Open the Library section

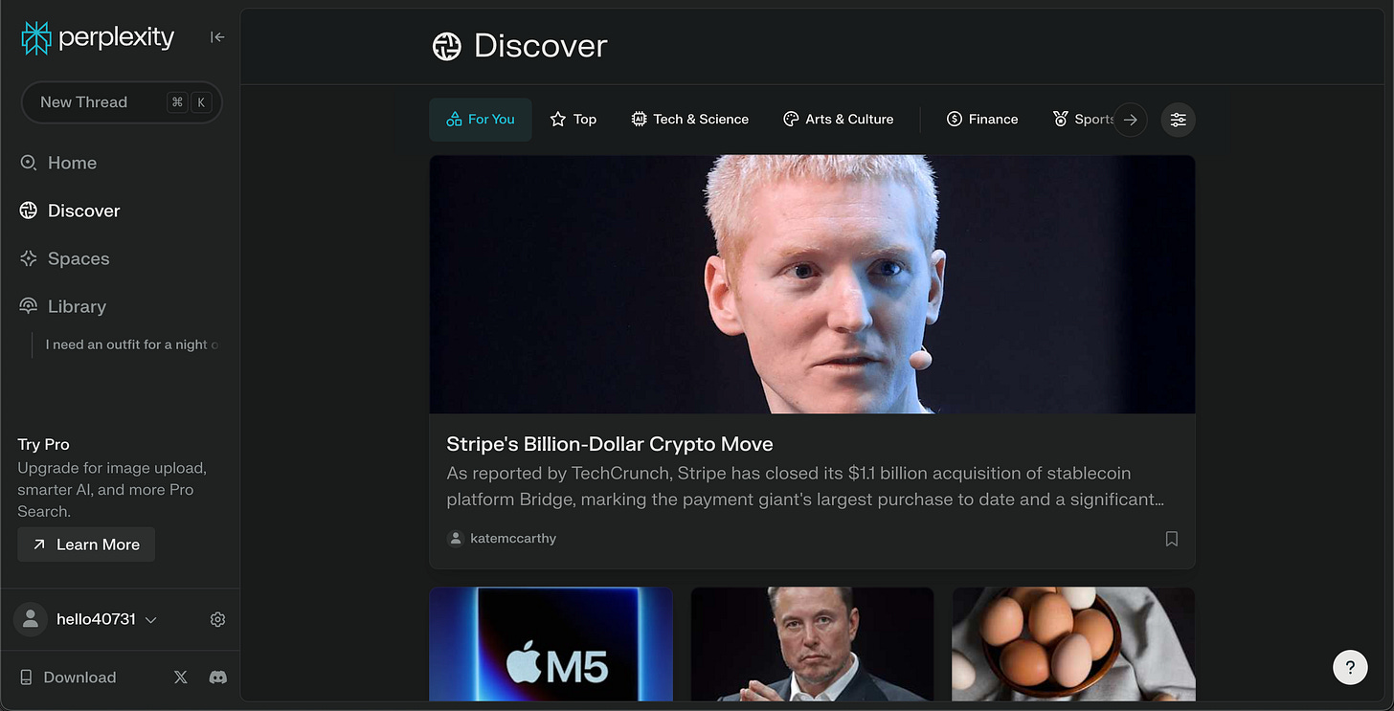[63, 306]
